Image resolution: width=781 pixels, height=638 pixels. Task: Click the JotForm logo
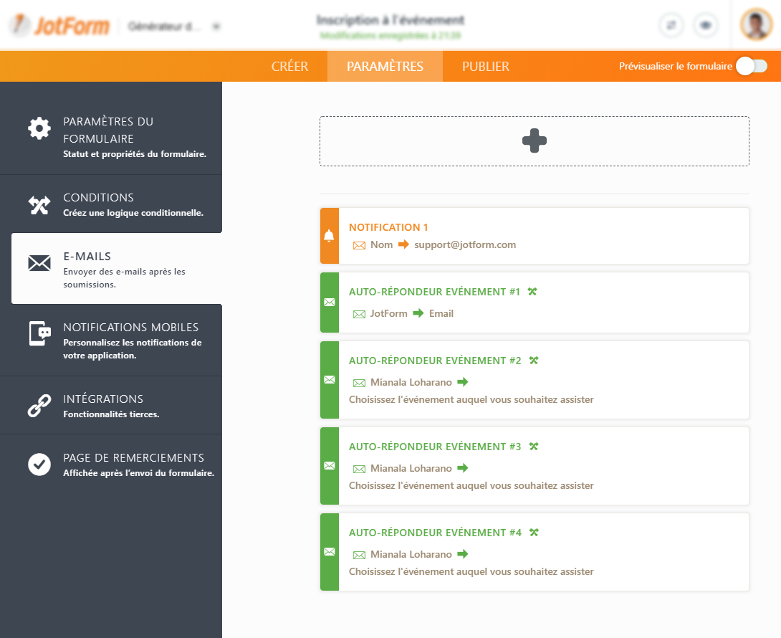pyautogui.click(x=59, y=27)
